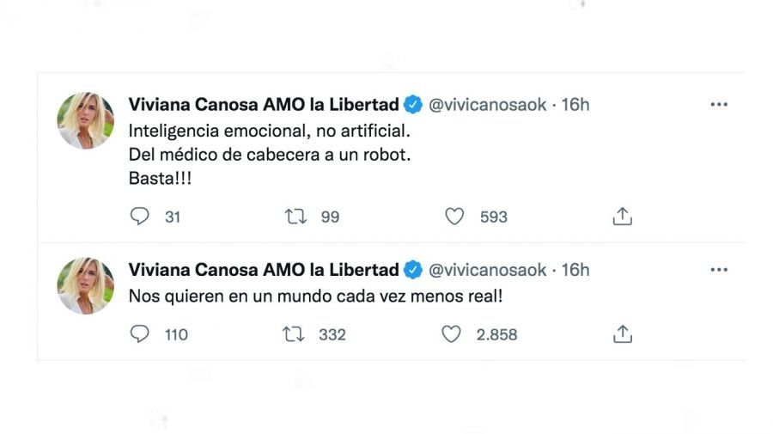Retweet the 'mundo cada vez menos real' tweet
The width and height of the screenshot is (773, 434).
point(294,334)
